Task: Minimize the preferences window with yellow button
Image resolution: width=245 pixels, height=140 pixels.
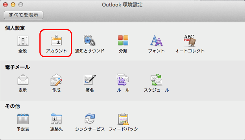Action: [13, 5]
